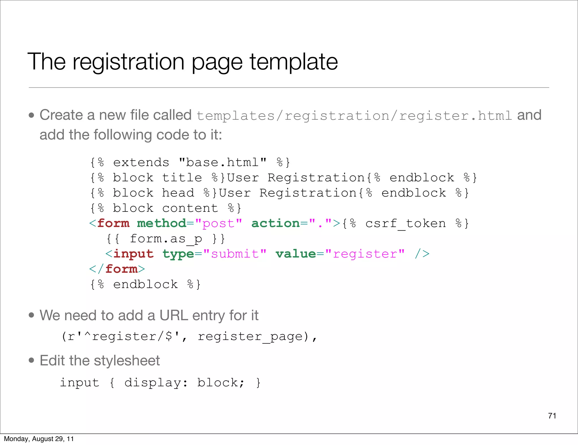Click the code line 'extends "base.html"'
The width and height of the screenshot is (578, 445).
point(190,162)
